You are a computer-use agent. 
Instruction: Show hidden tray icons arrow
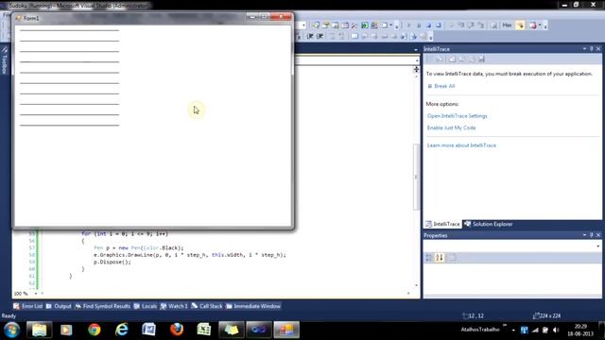(513, 331)
